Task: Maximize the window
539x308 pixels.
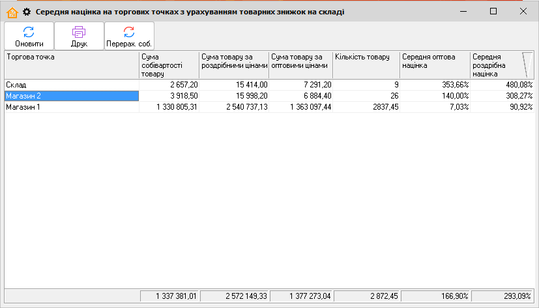Action: [x=493, y=11]
